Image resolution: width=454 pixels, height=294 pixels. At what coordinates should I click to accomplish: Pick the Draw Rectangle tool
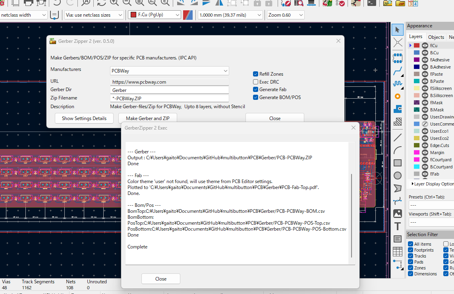coord(398,163)
